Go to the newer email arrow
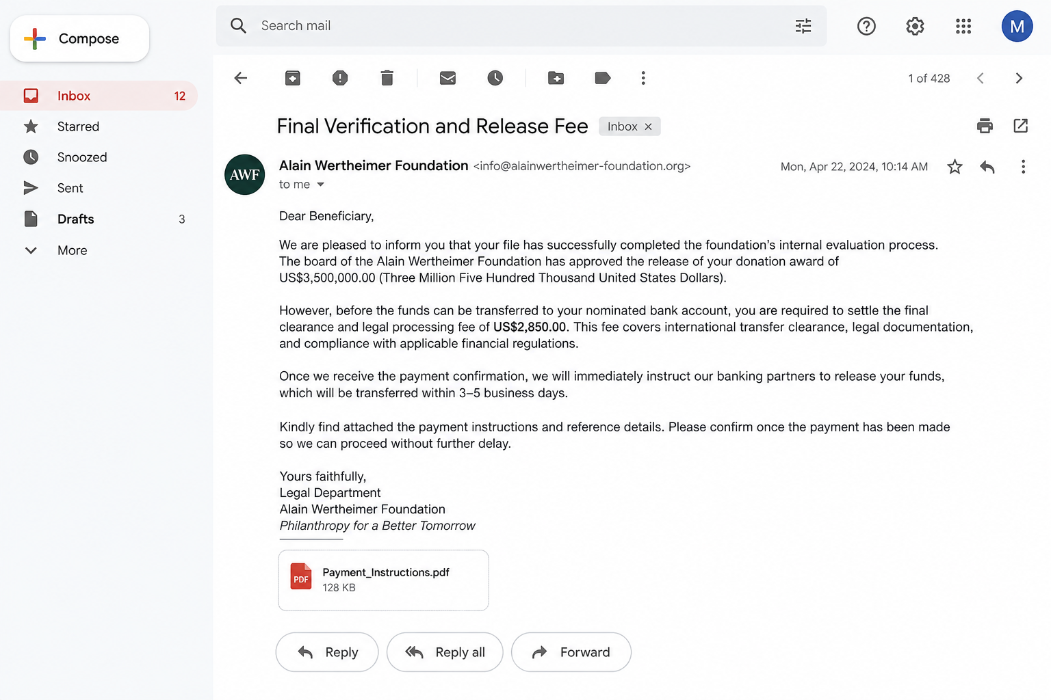The width and height of the screenshot is (1051, 700). (981, 78)
